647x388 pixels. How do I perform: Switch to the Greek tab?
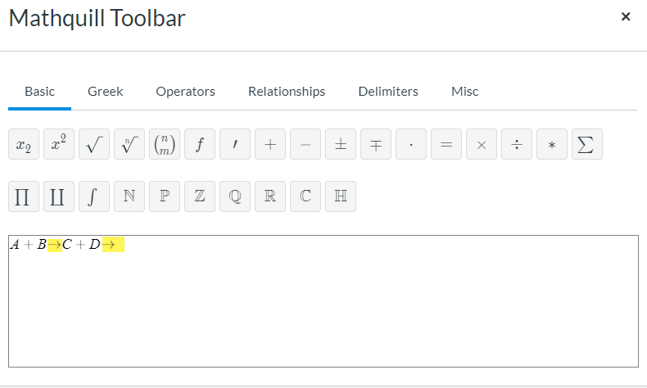(106, 92)
